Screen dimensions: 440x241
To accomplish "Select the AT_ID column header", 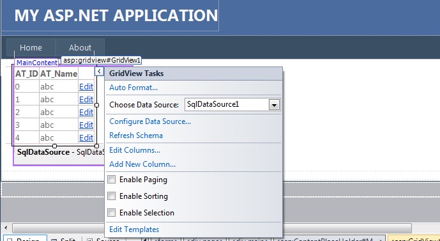I will point(27,74).
